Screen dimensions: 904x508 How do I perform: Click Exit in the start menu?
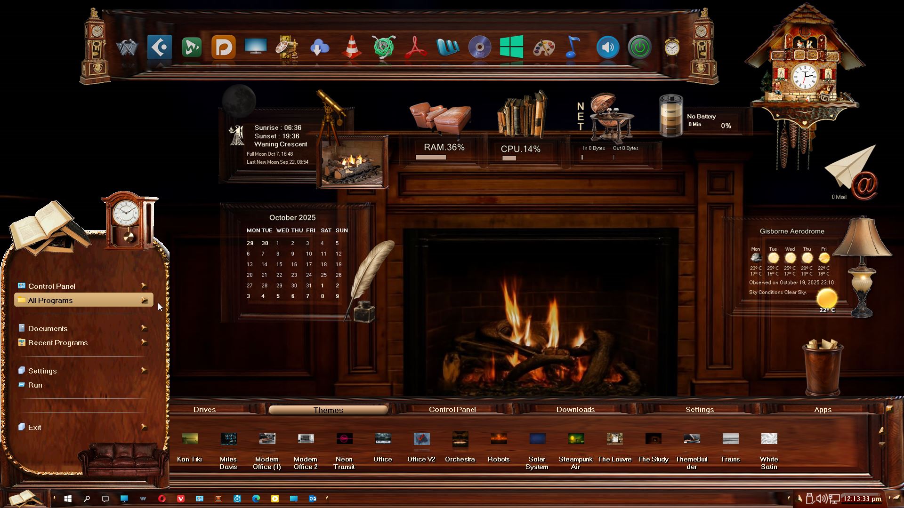pyautogui.click(x=34, y=427)
